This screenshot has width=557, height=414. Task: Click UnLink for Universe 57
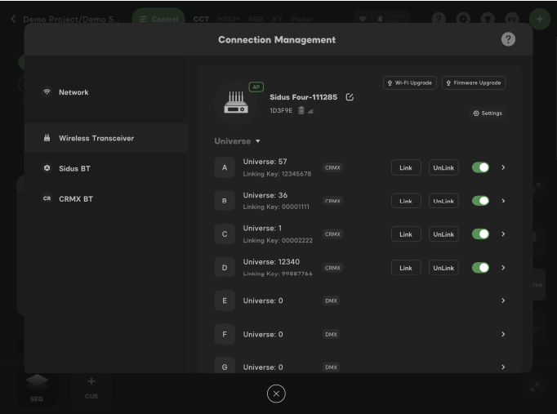(443, 167)
